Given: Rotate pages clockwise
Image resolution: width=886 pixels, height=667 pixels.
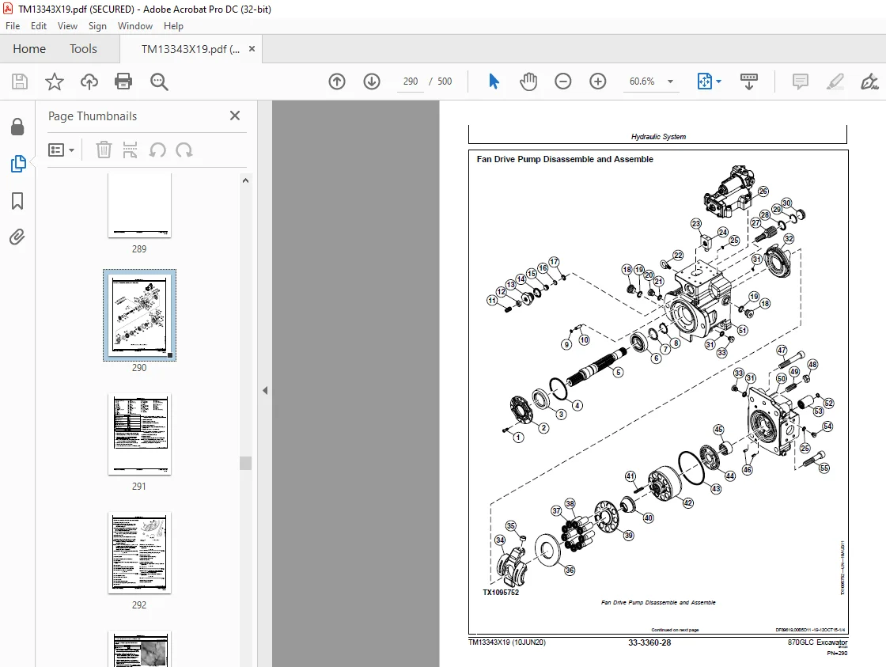Looking at the screenshot, I should 184,150.
